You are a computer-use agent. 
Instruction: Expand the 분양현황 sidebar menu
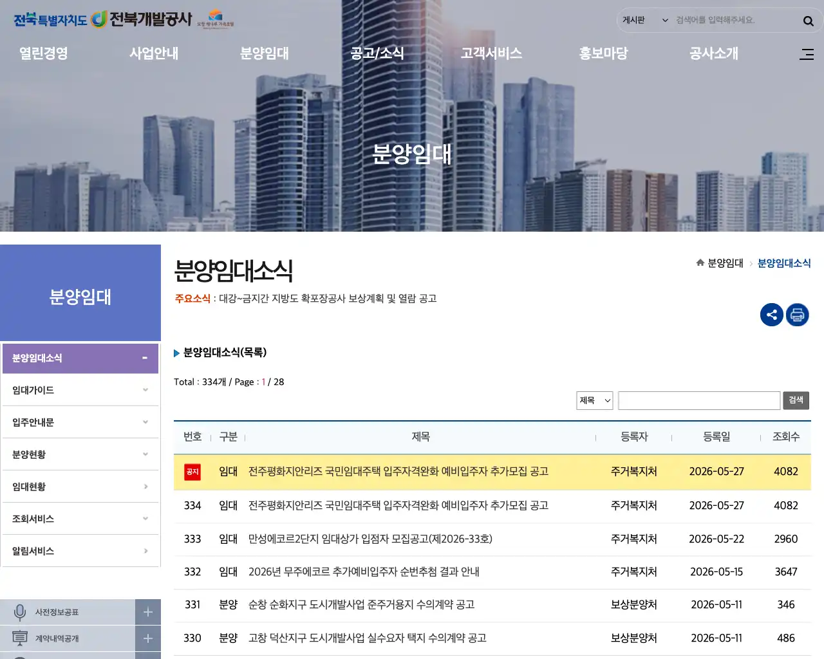[x=80, y=454]
